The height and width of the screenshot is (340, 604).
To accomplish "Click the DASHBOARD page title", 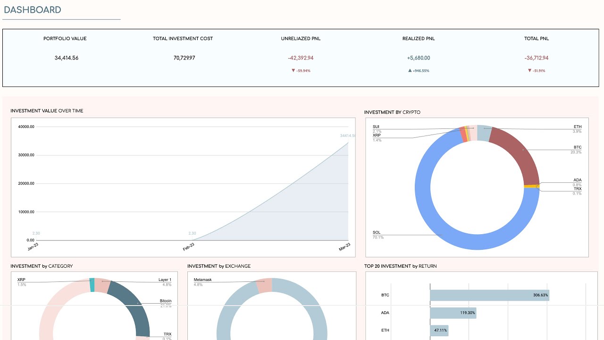I will [33, 10].
